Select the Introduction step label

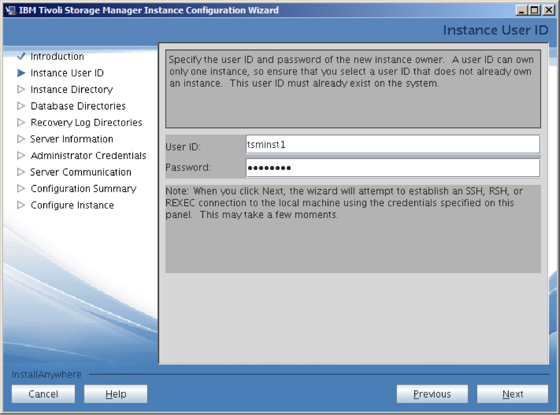point(57,56)
